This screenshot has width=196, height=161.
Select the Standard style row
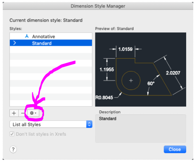[51, 43]
